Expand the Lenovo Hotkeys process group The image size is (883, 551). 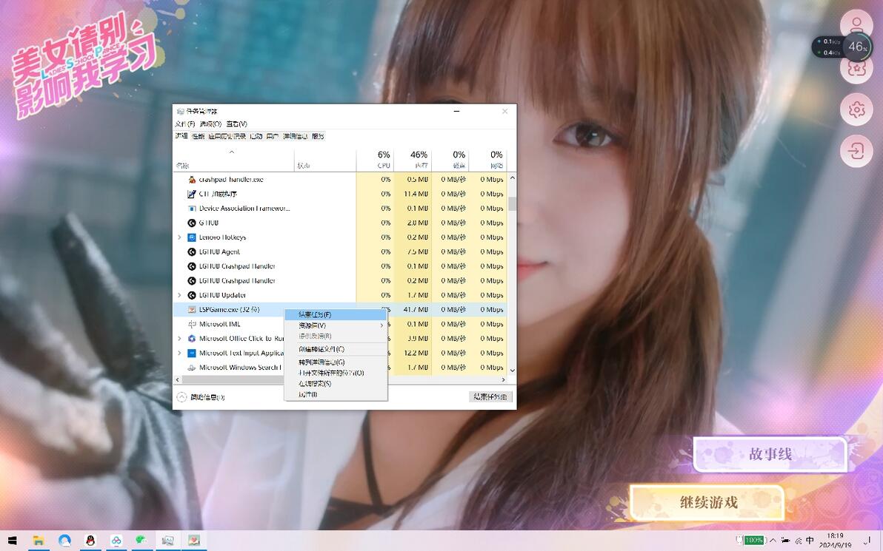tap(180, 237)
